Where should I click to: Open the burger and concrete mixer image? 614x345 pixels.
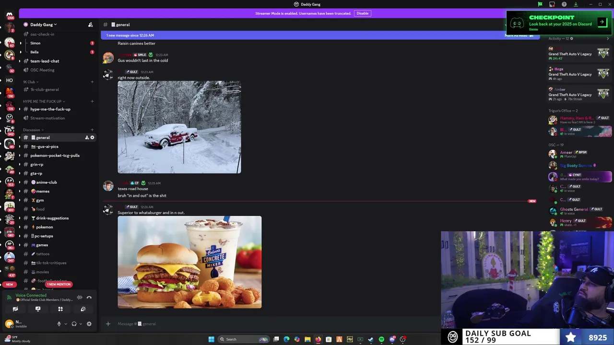(x=189, y=262)
